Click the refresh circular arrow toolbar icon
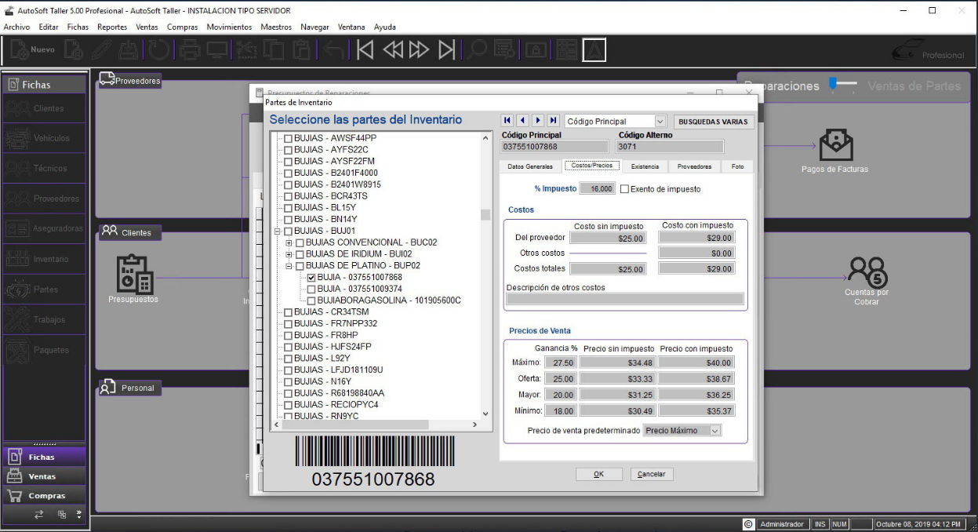Screen dimensions: 978x532 pyautogui.click(x=159, y=50)
